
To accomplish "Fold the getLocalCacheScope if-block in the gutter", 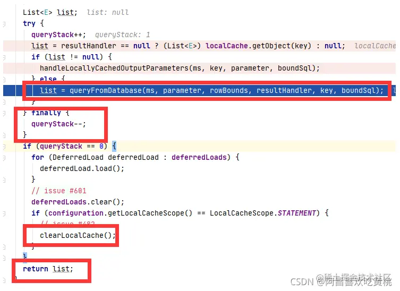I will (4, 213).
